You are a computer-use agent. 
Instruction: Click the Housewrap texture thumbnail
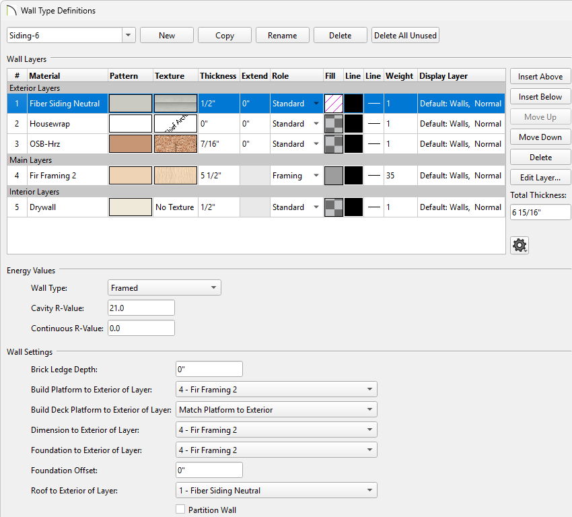[x=176, y=124]
